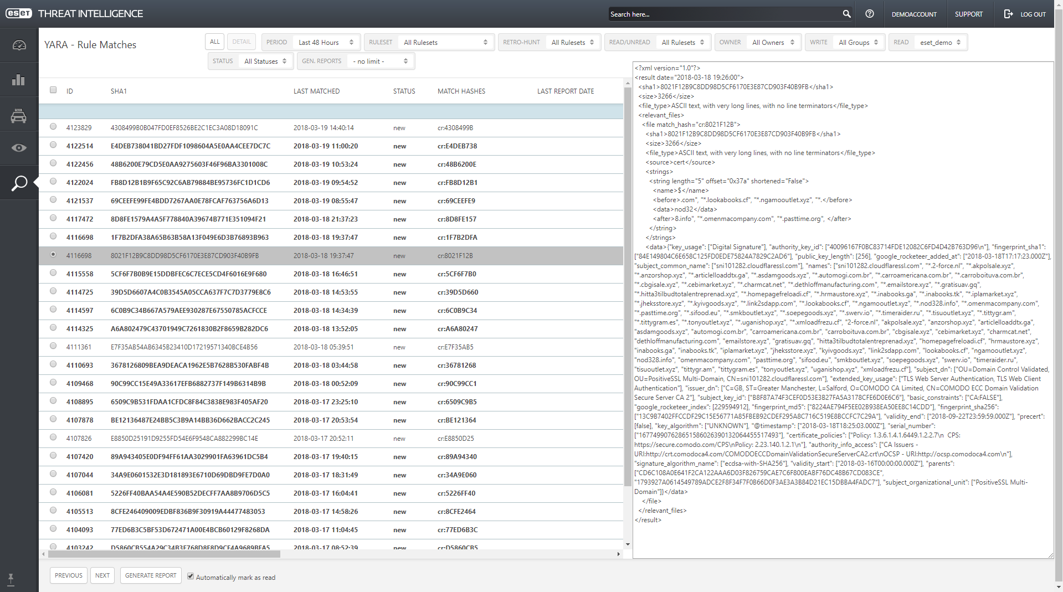Screen dimensions: 1063x592
Task: Click the car icon in left sidebar
Action: [x=19, y=115]
